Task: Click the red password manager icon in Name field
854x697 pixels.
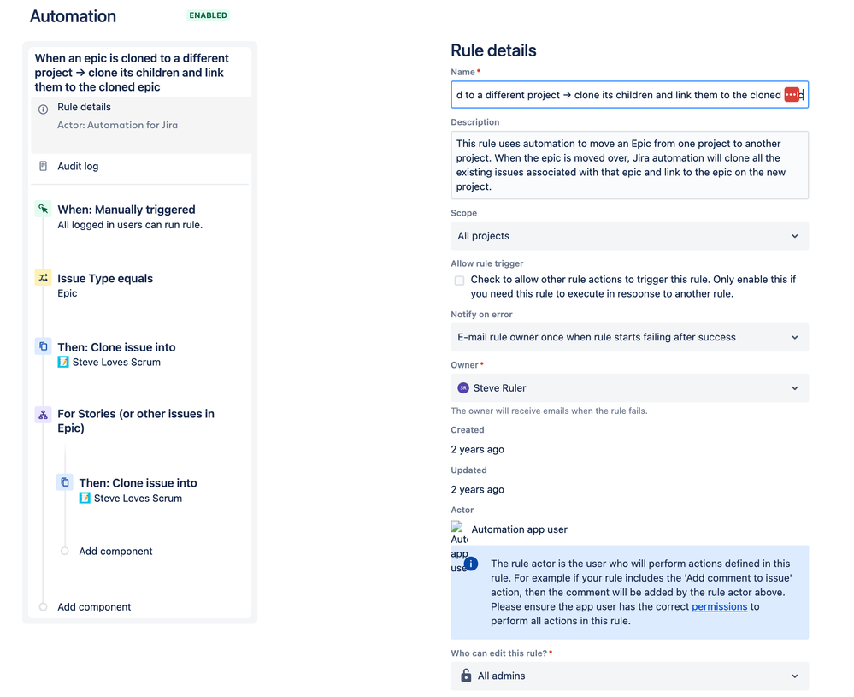Action: pyautogui.click(x=792, y=95)
